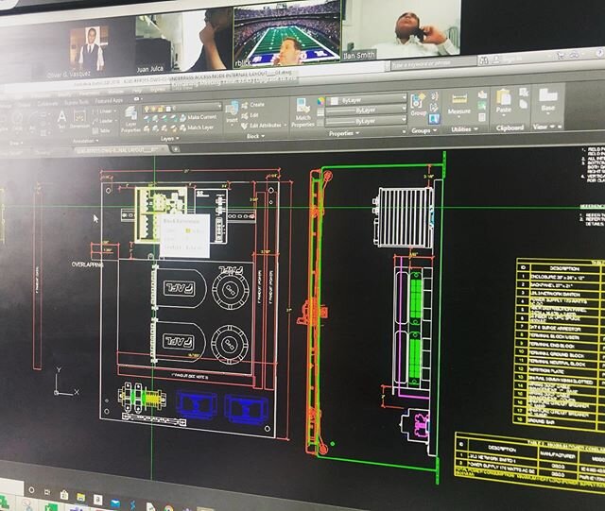Expand the Utilities panel
This screenshot has height=511, width=605.
pos(464,129)
